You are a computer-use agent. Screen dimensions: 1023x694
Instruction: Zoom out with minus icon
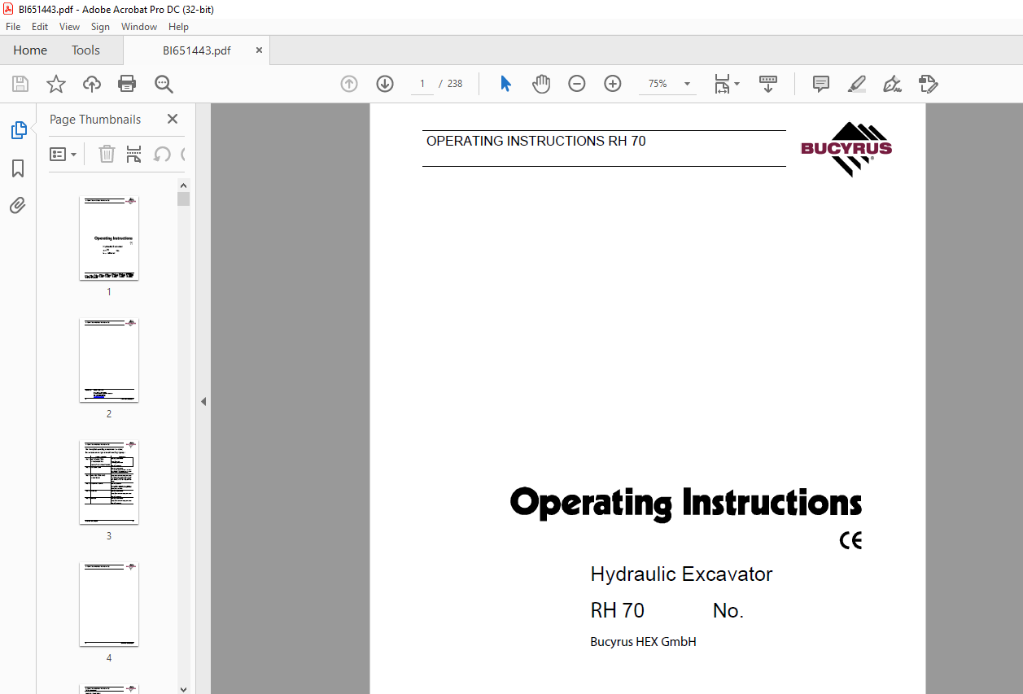coord(577,84)
